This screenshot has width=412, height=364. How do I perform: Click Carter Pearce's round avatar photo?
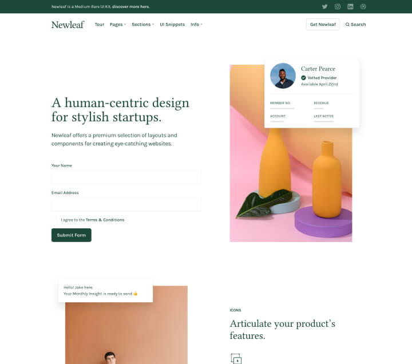[x=283, y=76]
